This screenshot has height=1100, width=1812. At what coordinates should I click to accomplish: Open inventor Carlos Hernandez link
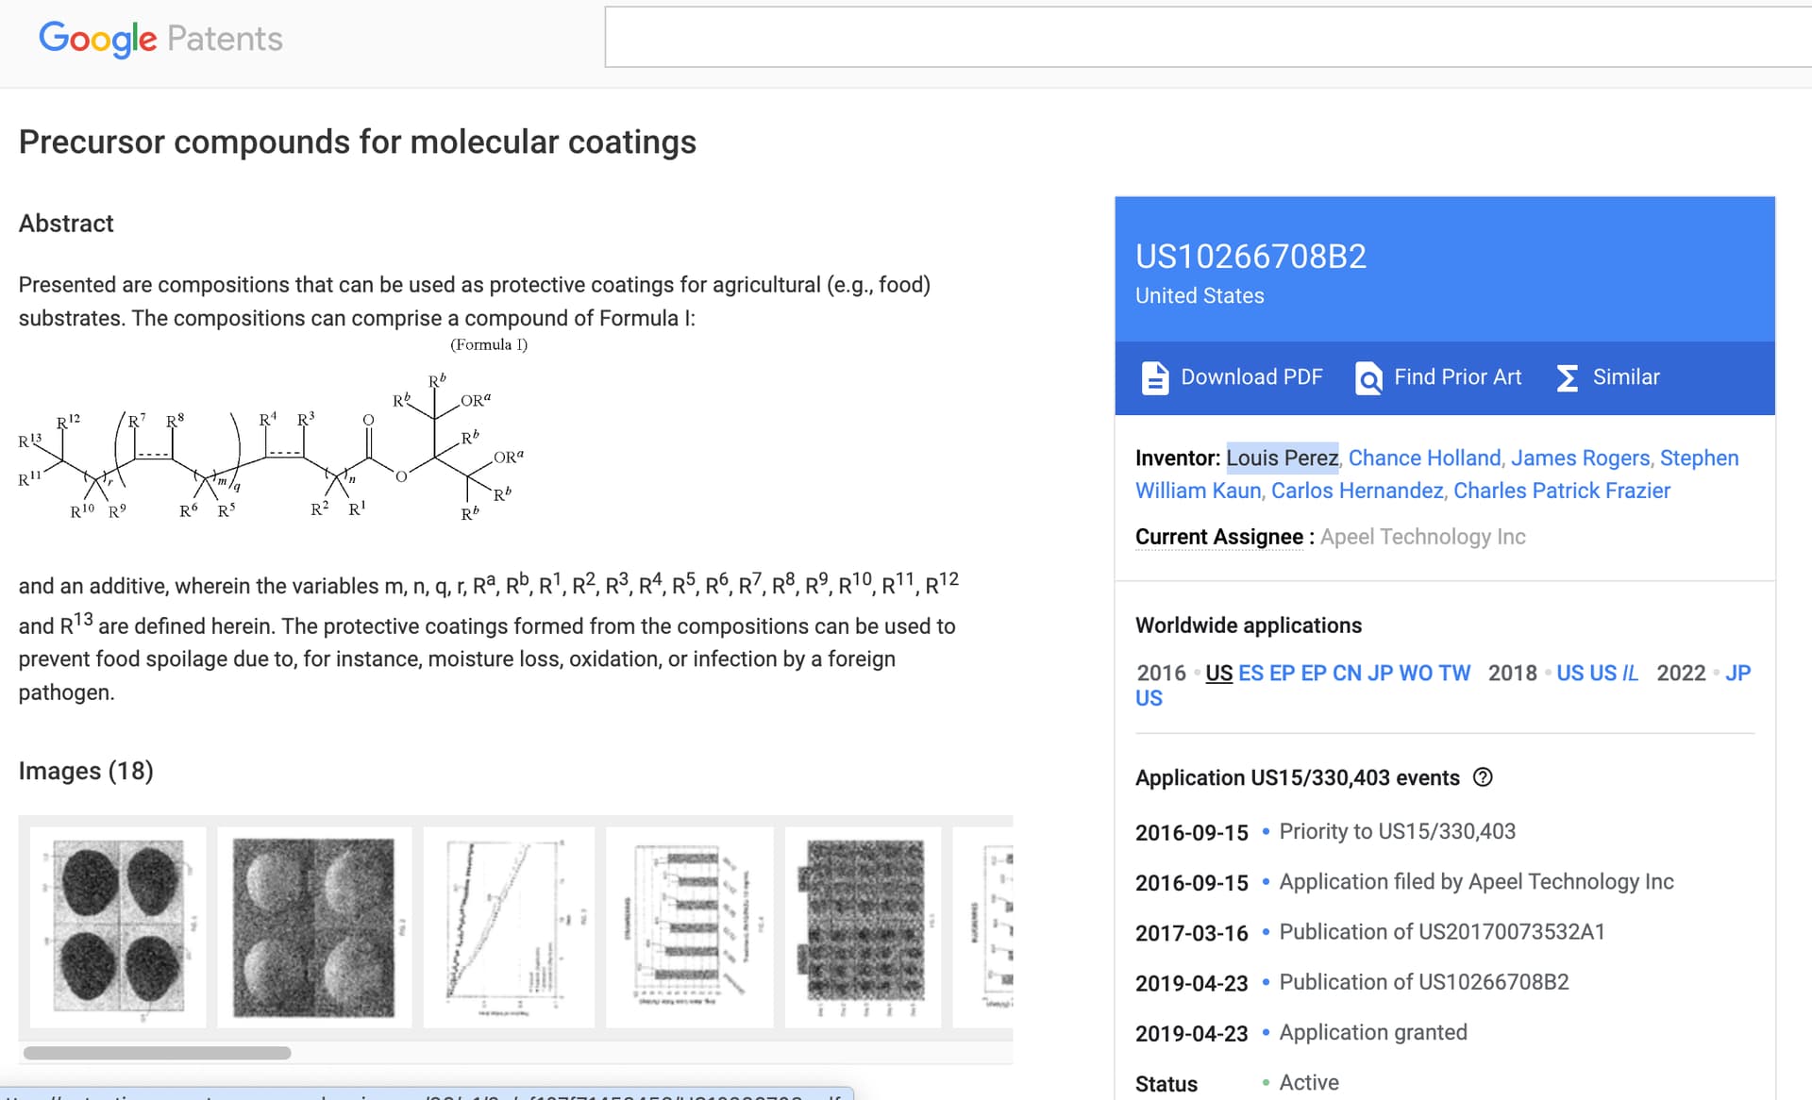1357,491
